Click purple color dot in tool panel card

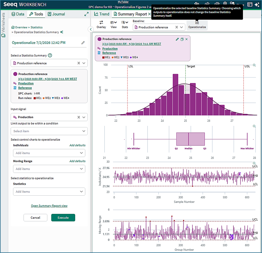[15, 74]
